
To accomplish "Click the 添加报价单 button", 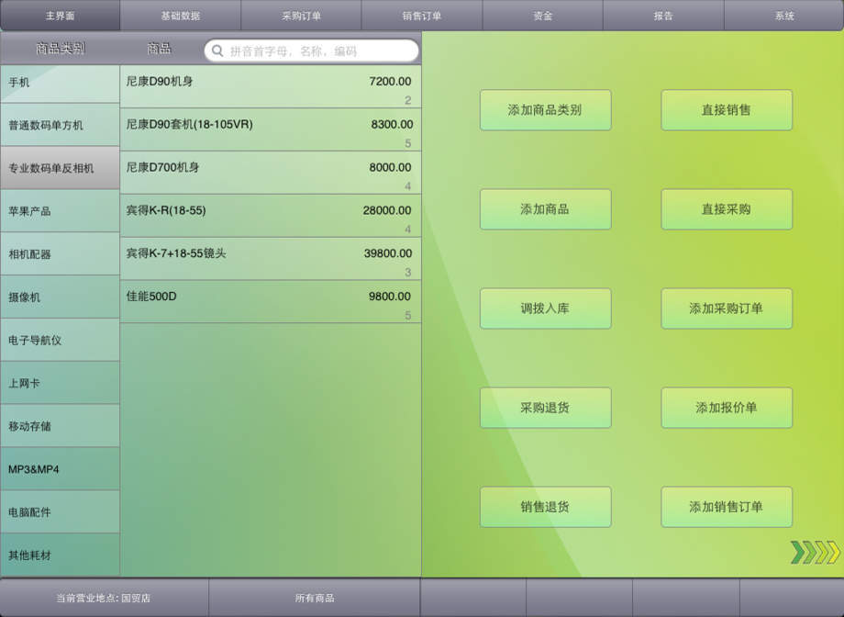I will (727, 408).
